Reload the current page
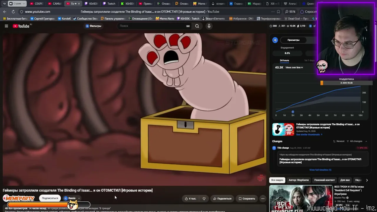The width and height of the screenshot is (377, 212). 13,11
